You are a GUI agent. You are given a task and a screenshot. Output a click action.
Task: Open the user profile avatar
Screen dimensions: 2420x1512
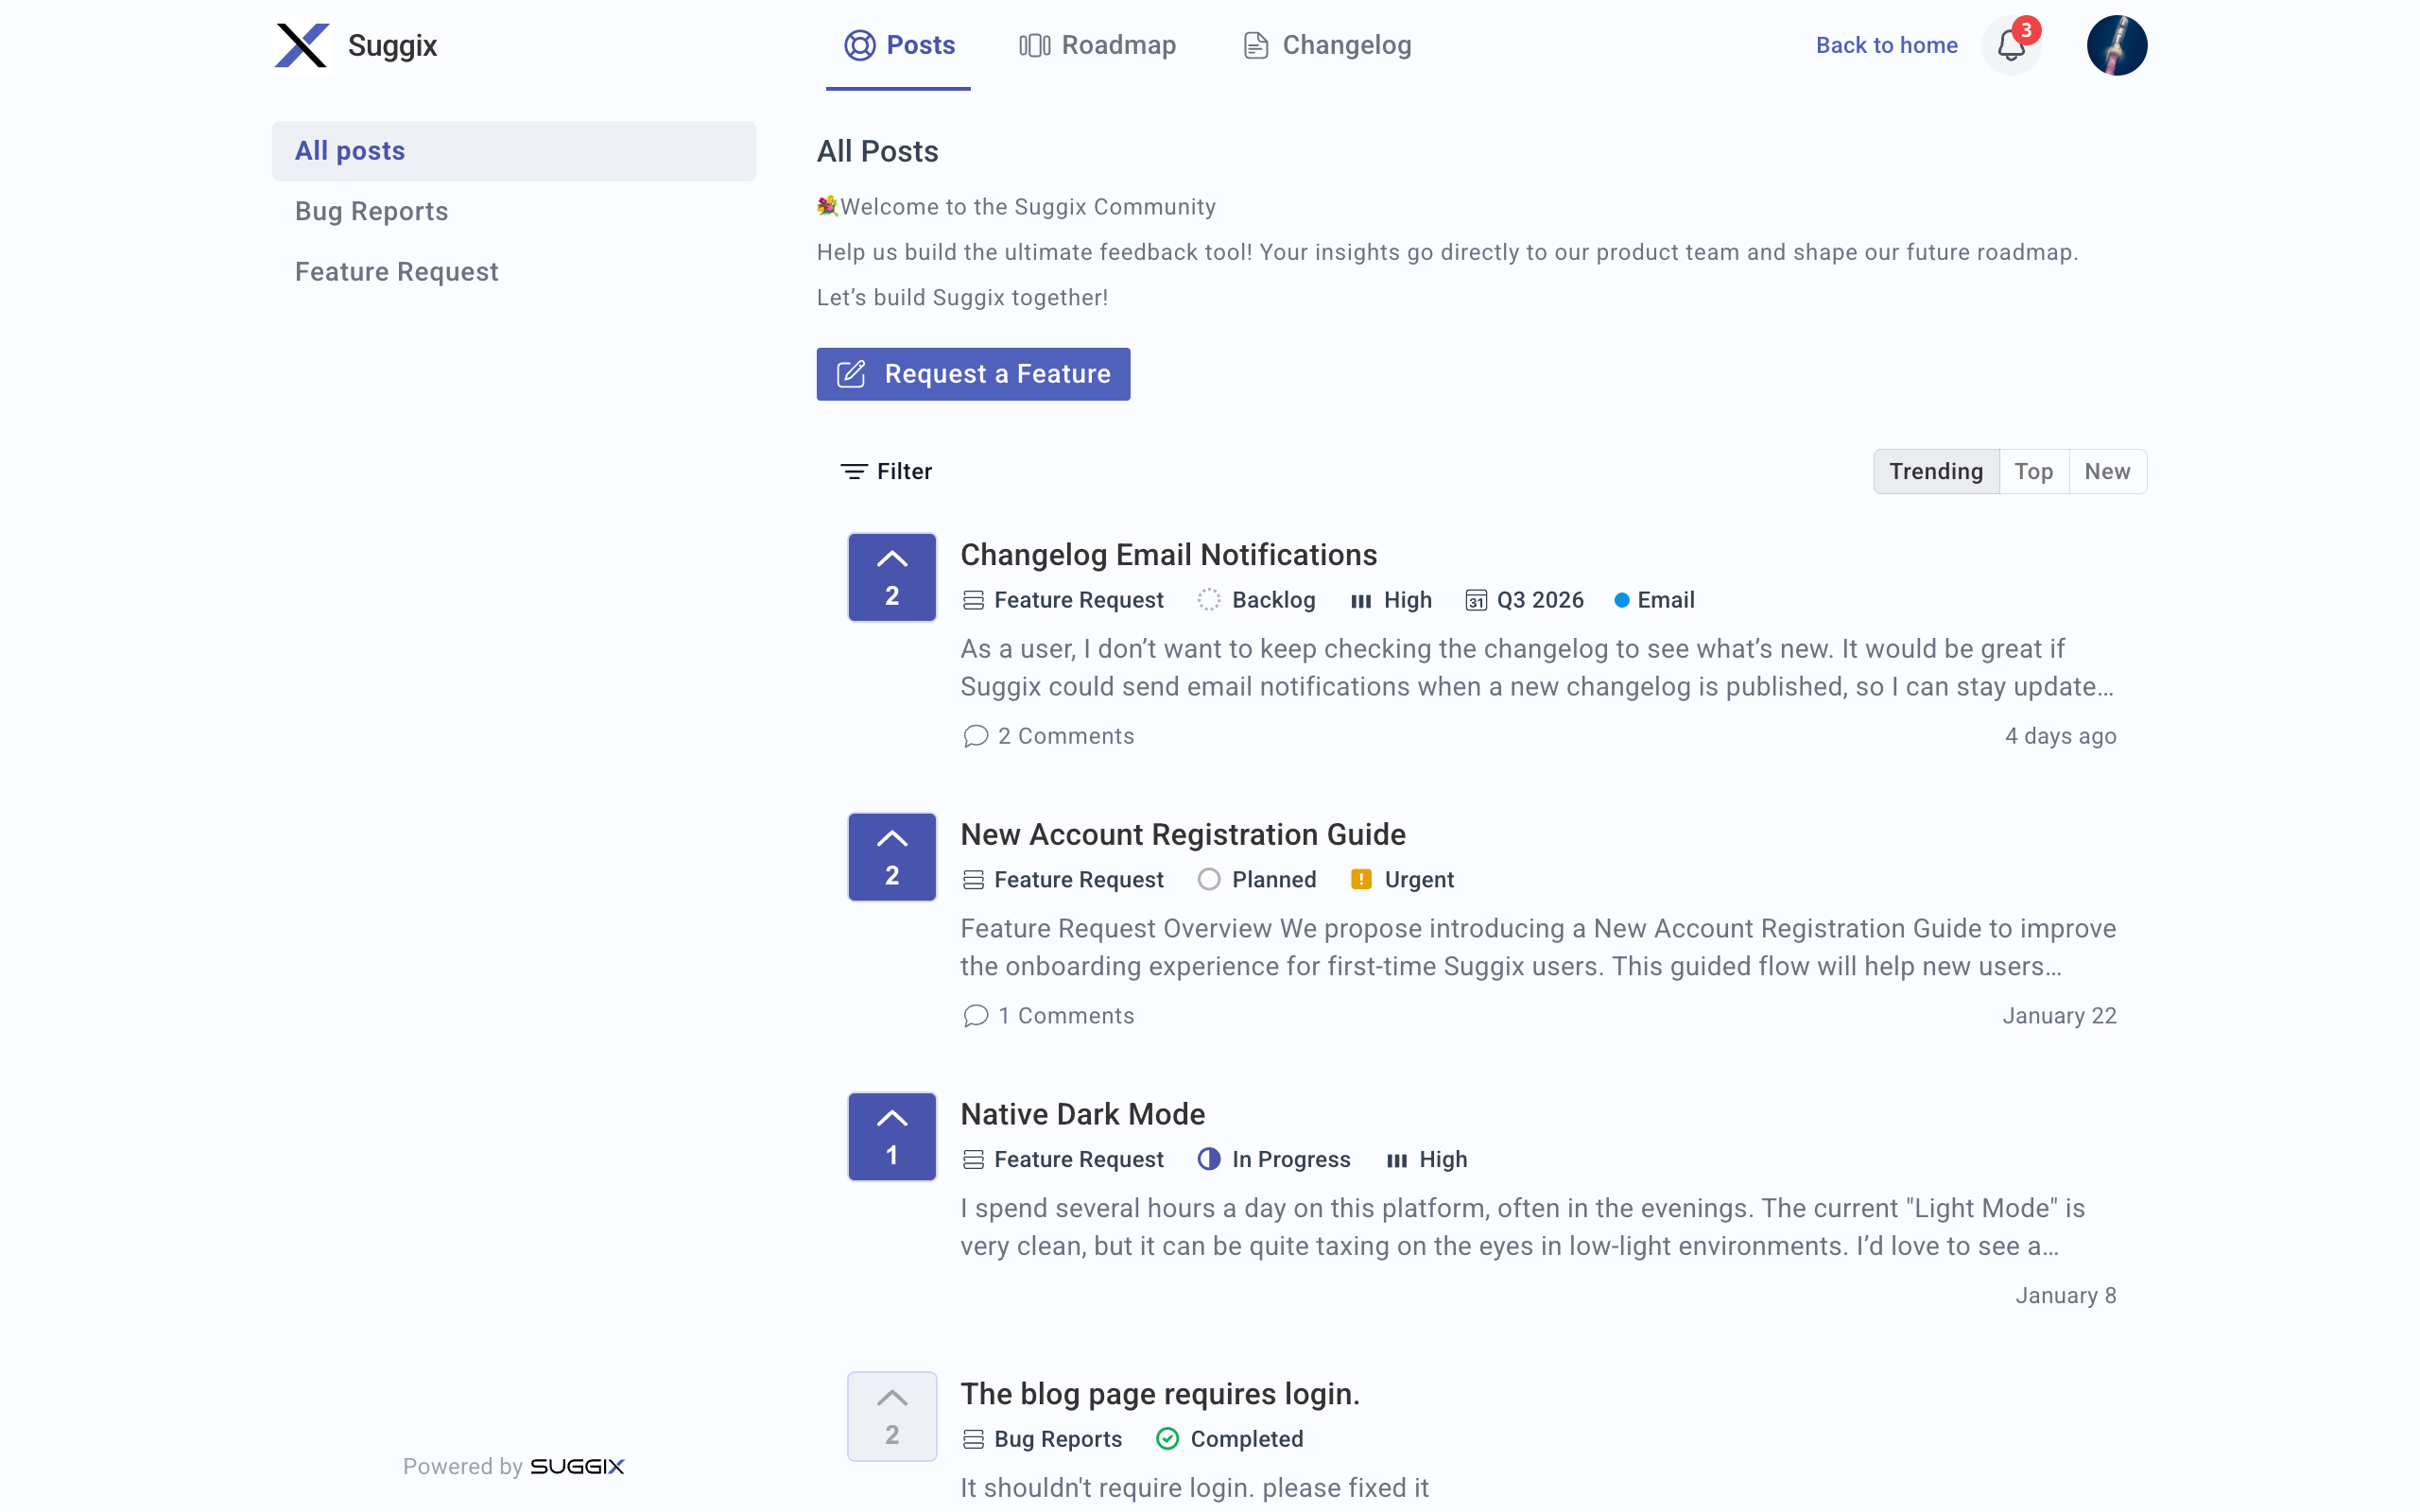pos(2116,46)
